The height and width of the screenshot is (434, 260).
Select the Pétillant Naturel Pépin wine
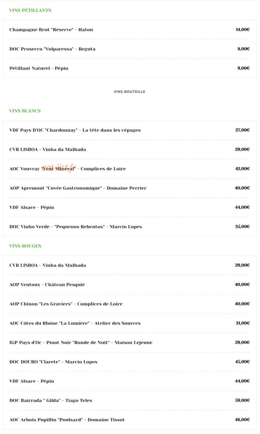(x=130, y=68)
